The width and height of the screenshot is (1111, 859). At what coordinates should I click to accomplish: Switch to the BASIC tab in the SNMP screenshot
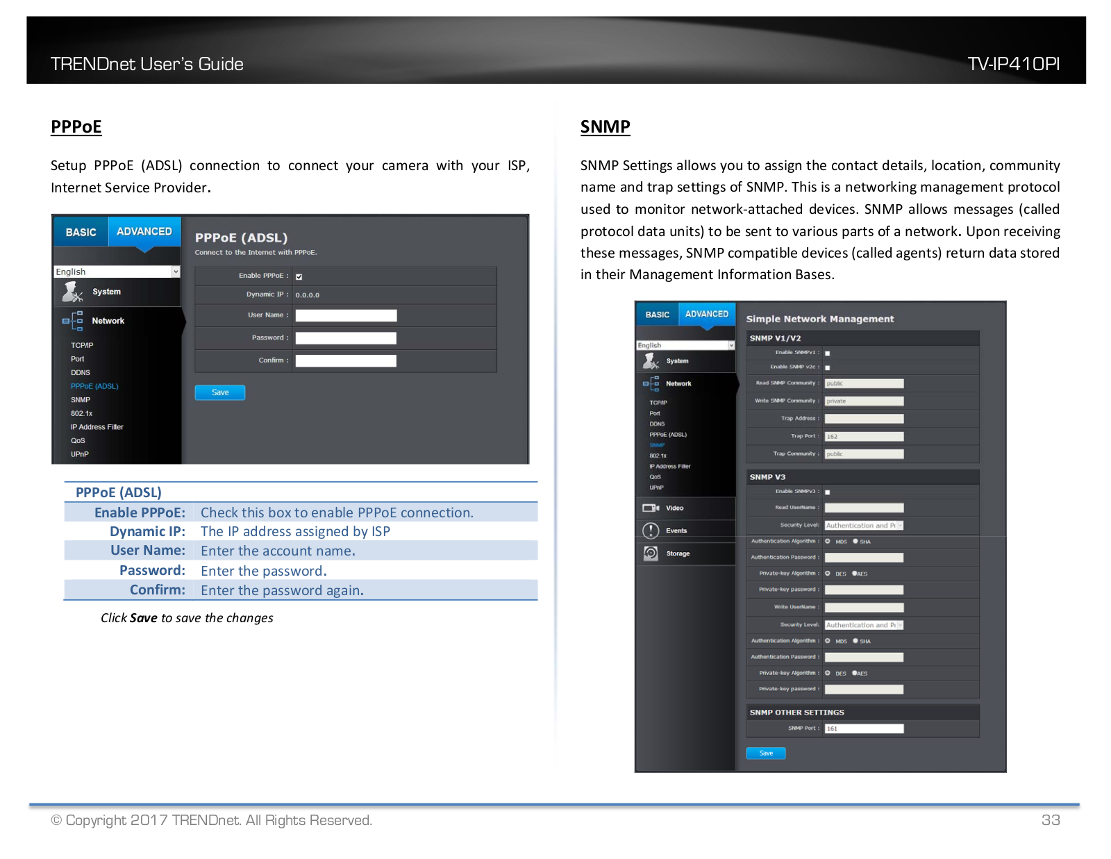coord(658,315)
